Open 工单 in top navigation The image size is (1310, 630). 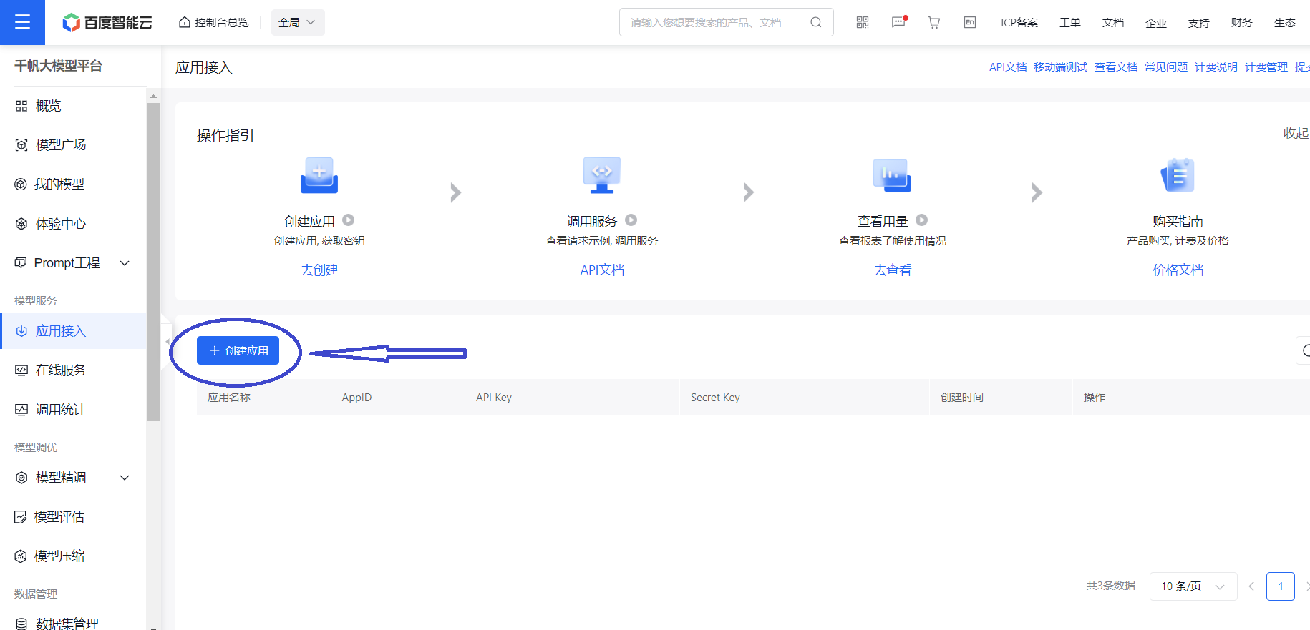[x=1070, y=23]
